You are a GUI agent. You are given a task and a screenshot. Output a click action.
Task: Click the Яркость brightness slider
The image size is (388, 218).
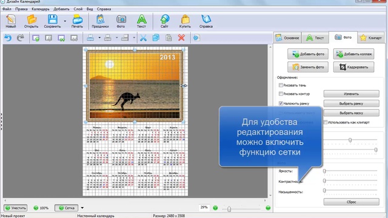click(350, 171)
